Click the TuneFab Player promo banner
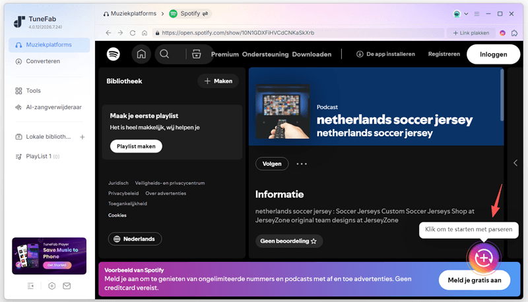This screenshot has height=302, width=528. [49, 256]
